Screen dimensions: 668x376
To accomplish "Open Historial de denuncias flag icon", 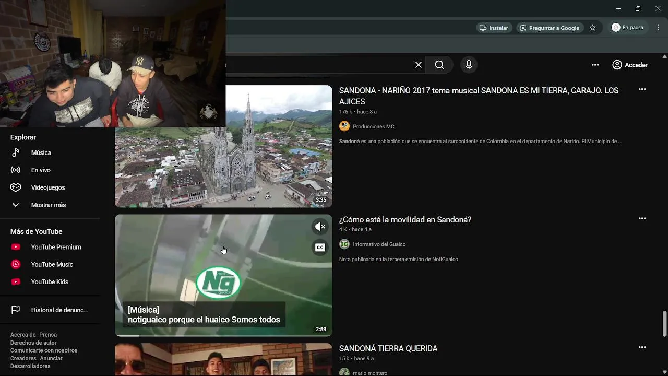I will coord(16,310).
